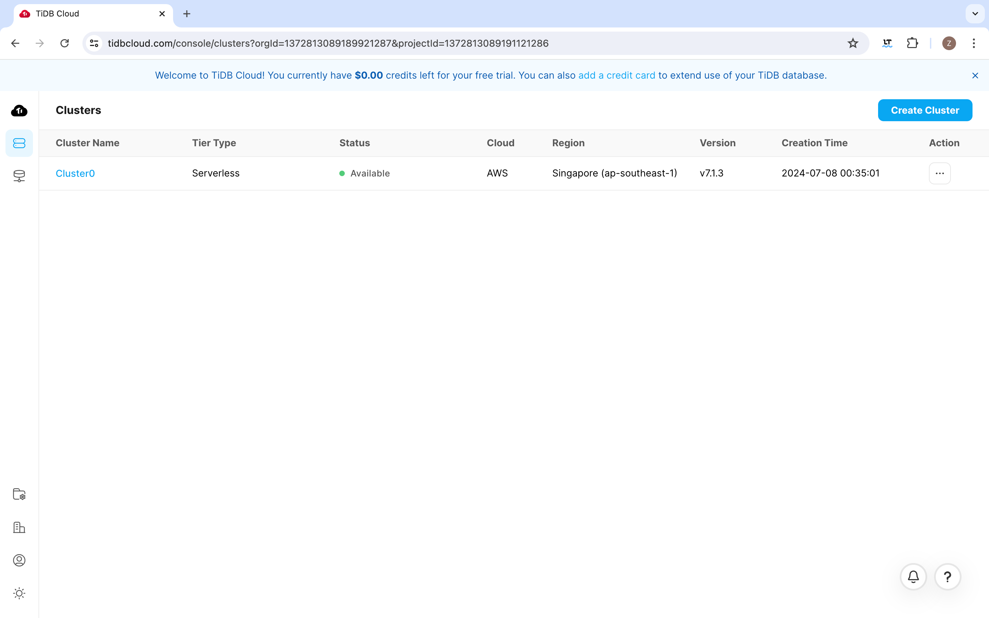Click the Status column header
Image resolution: width=989 pixels, height=618 pixels.
coord(355,143)
